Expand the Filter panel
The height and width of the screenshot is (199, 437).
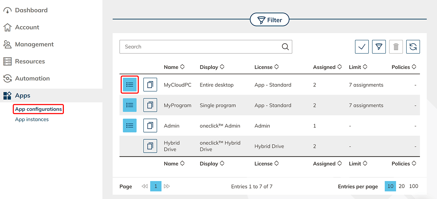coord(269,20)
